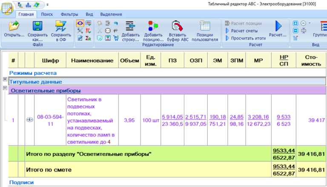Screen dimensions: 327x187
Task: Click the blue minus collapse-all icon
Action: coord(295,31)
